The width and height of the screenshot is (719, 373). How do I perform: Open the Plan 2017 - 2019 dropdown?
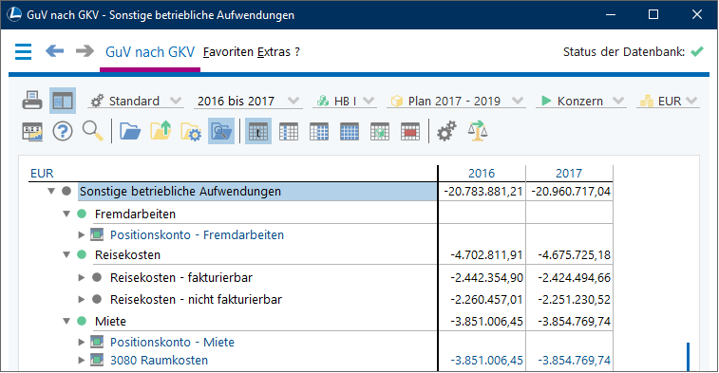pyautogui.click(x=456, y=101)
